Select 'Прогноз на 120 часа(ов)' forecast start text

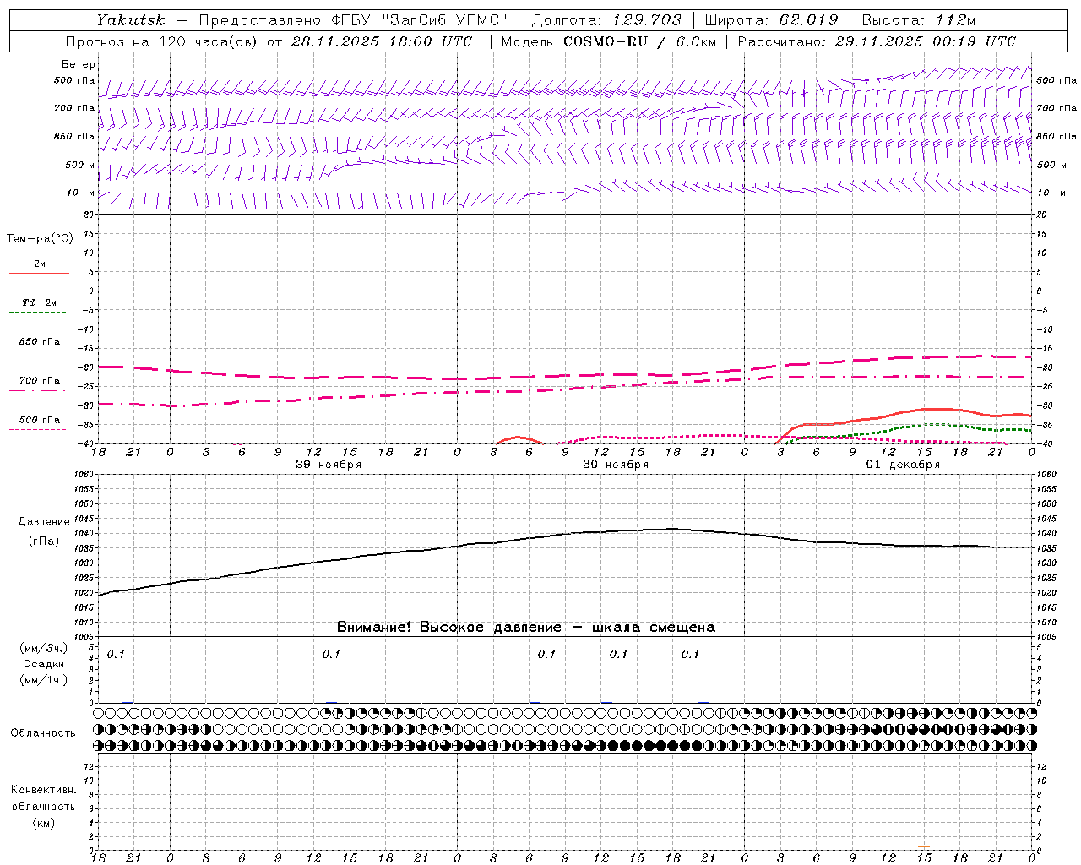point(163,41)
